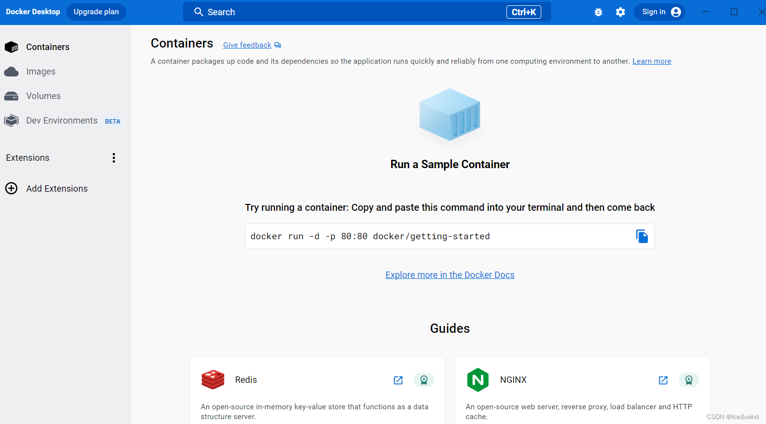Click the user avatar icon

676,12
